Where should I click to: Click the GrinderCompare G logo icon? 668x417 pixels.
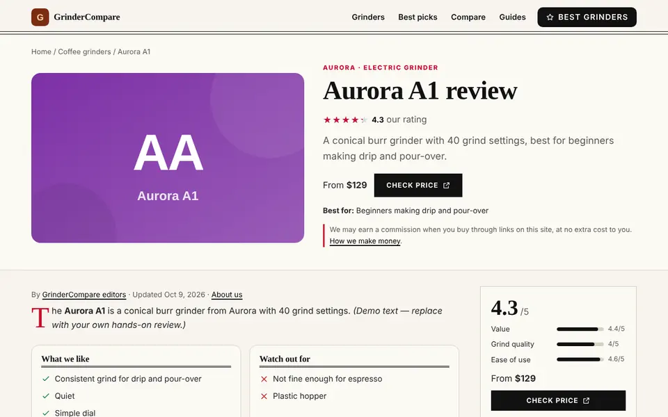(x=40, y=17)
